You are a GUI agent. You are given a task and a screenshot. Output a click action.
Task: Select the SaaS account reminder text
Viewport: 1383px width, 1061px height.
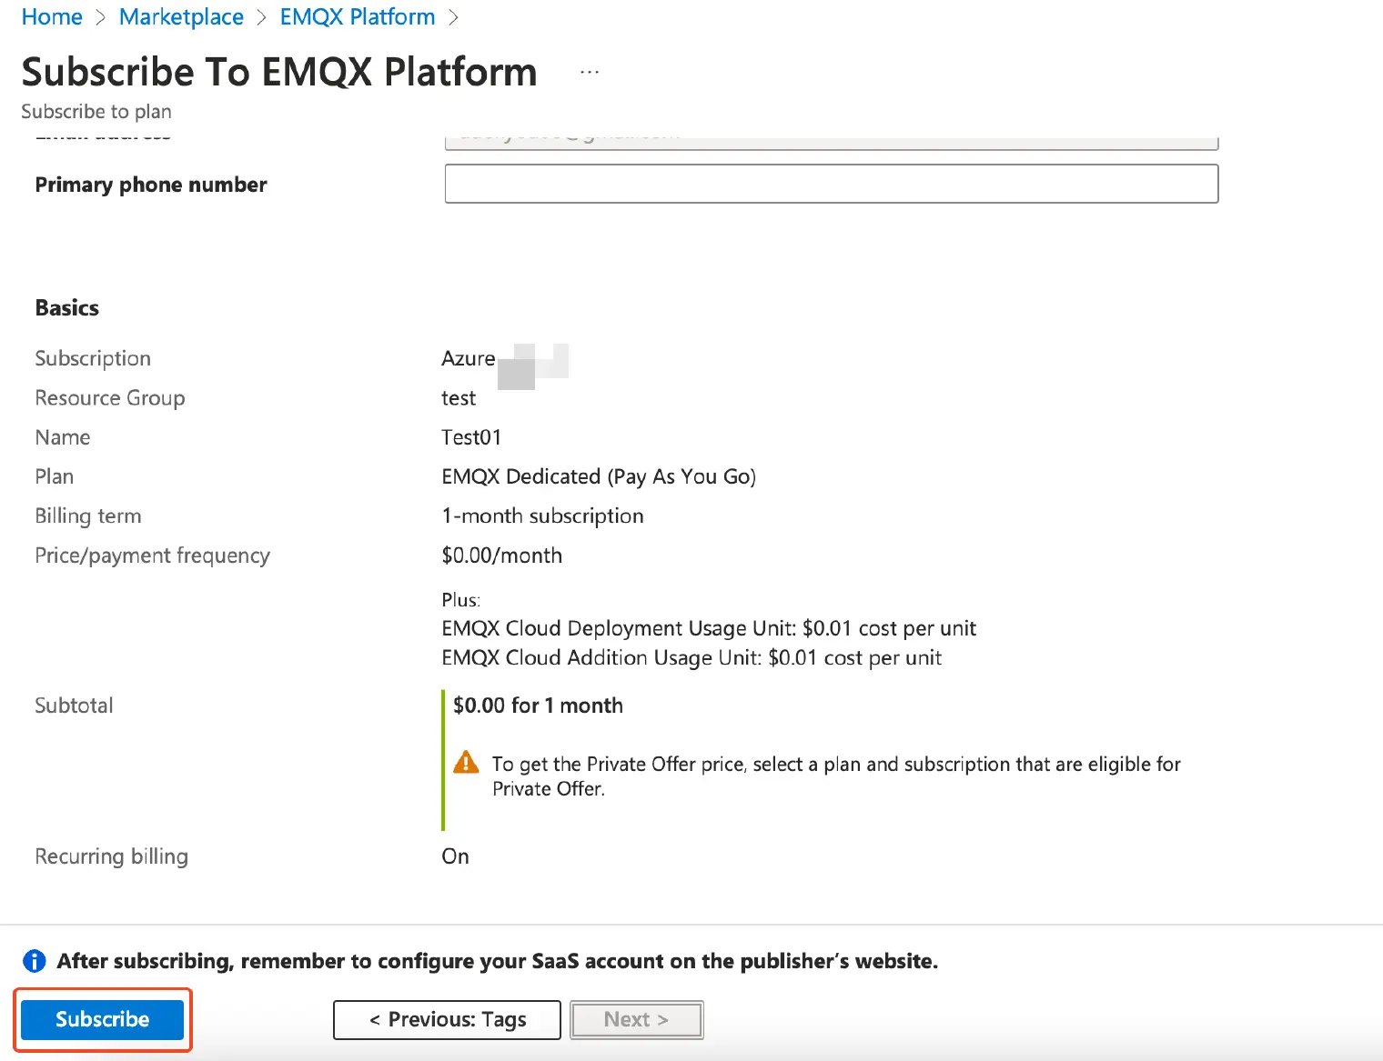click(498, 961)
